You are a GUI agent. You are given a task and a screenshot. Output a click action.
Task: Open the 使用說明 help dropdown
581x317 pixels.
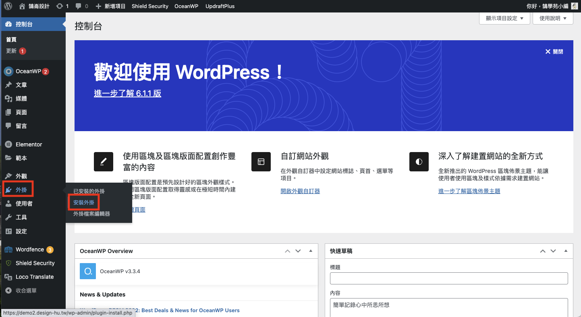pos(552,18)
